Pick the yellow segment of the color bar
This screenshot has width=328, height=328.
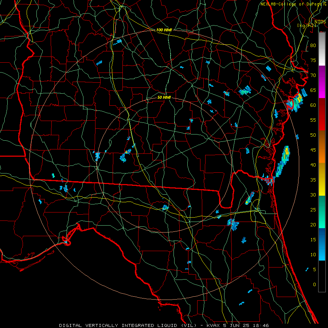point(322,179)
